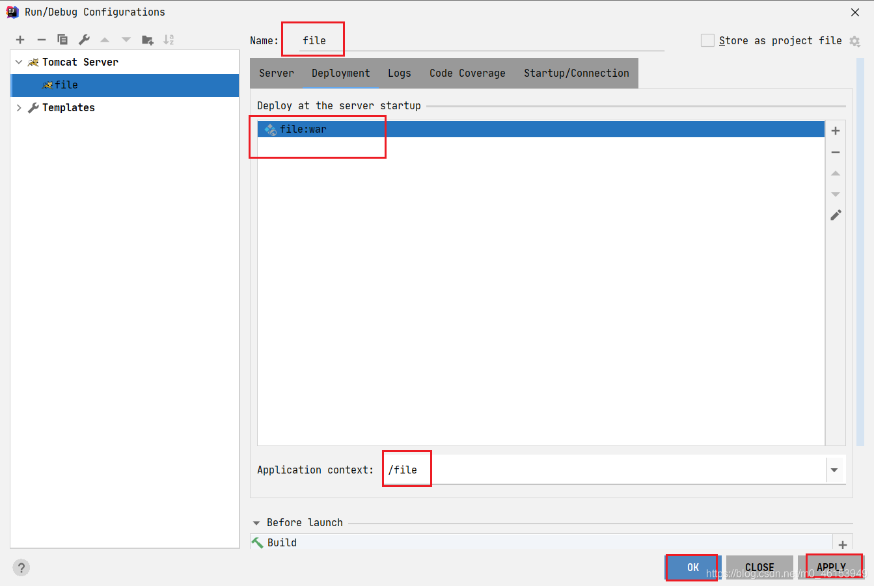Remove the selected file:war artifact
This screenshot has height=586, width=874.
836,152
